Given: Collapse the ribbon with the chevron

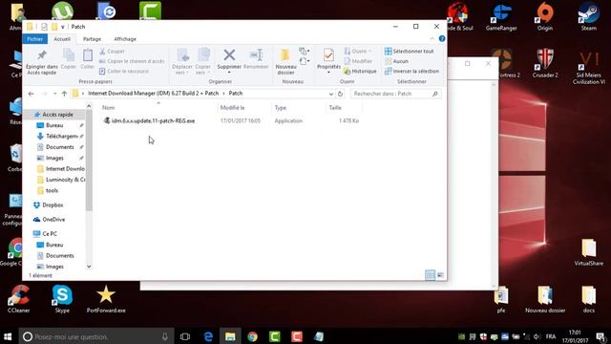Looking at the screenshot, I should click(432, 38).
